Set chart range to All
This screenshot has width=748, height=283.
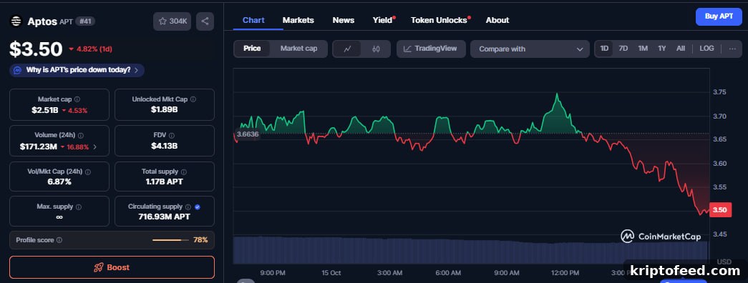[681, 49]
